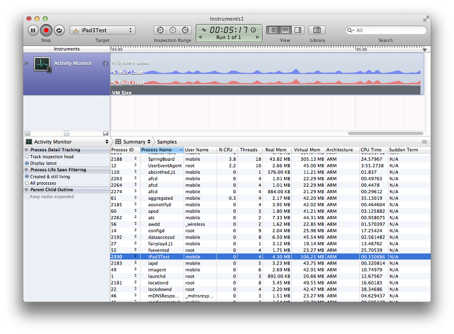Click the configd process name
Viewport: 454px width, 334px height.
tap(156, 231)
